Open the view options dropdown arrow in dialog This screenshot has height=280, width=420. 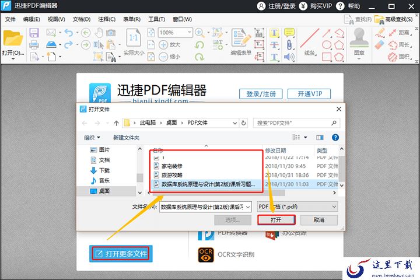click(305, 138)
